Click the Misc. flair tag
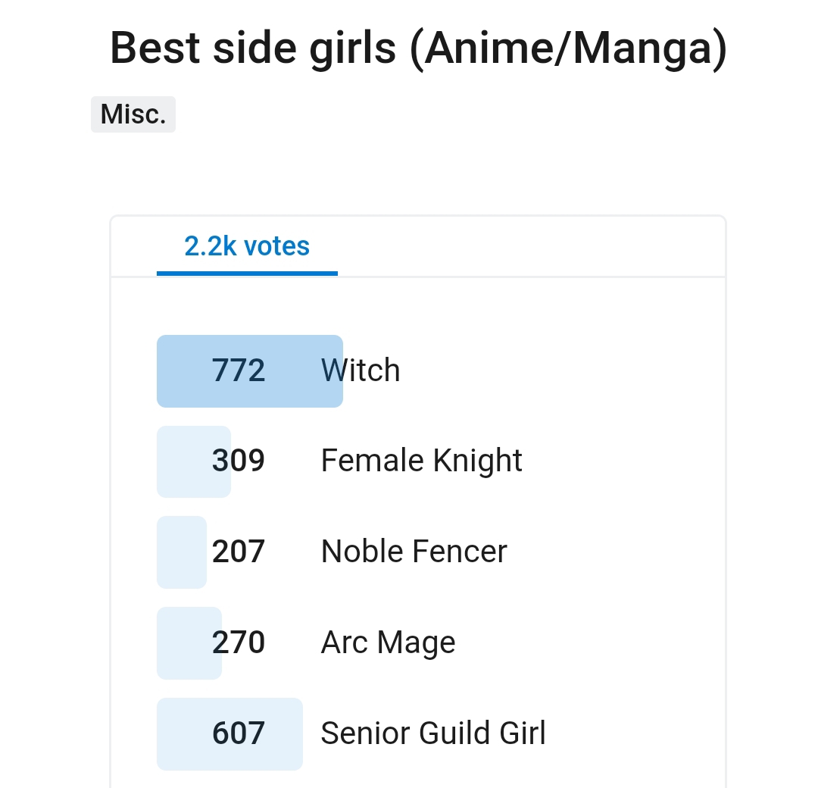This screenshot has width=818, height=788. point(133,114)
